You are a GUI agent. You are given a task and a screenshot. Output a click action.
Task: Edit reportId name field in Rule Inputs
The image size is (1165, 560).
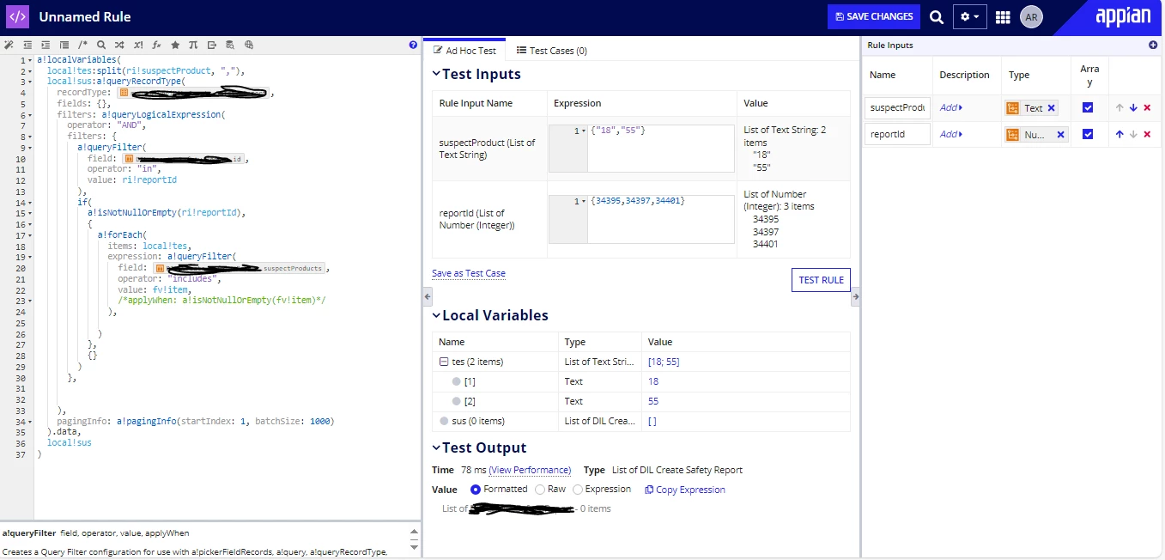(x=897, y=134)
